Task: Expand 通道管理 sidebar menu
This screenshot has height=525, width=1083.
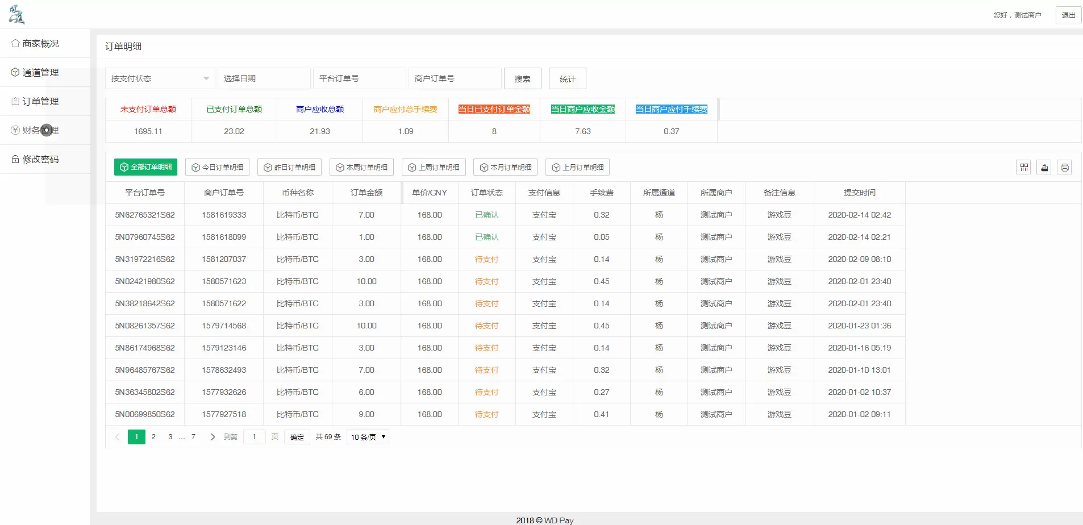Action: [x=40, y=72]
